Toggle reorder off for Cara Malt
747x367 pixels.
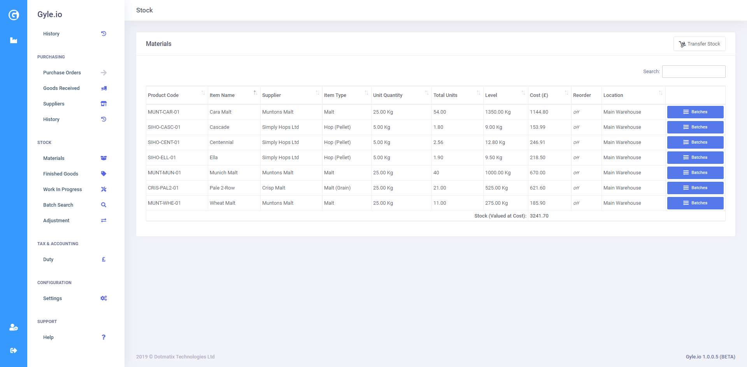tap(576, 112)
